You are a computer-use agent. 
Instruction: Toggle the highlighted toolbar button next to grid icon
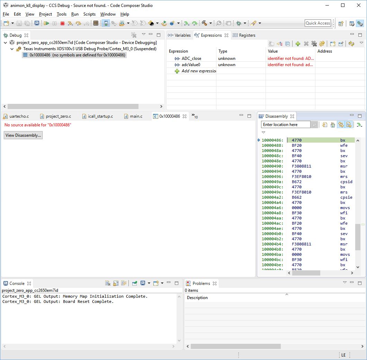(106, 23)
